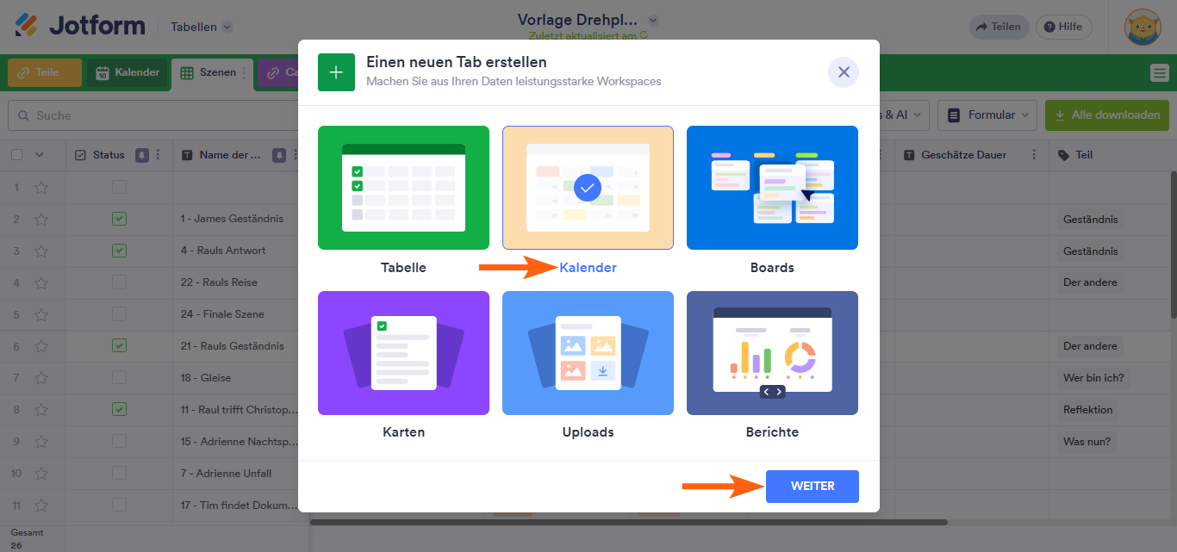Star row 10

click(x=40, y=474)
